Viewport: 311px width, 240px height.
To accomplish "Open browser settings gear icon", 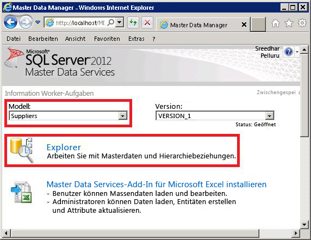I will pos(302,23).
